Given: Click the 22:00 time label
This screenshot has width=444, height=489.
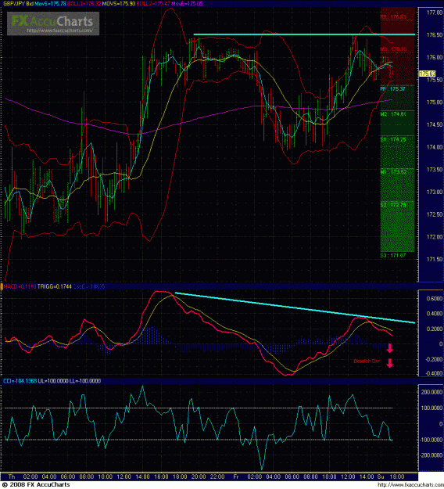Looking at the screenshot, I should (x=217, y=476).
